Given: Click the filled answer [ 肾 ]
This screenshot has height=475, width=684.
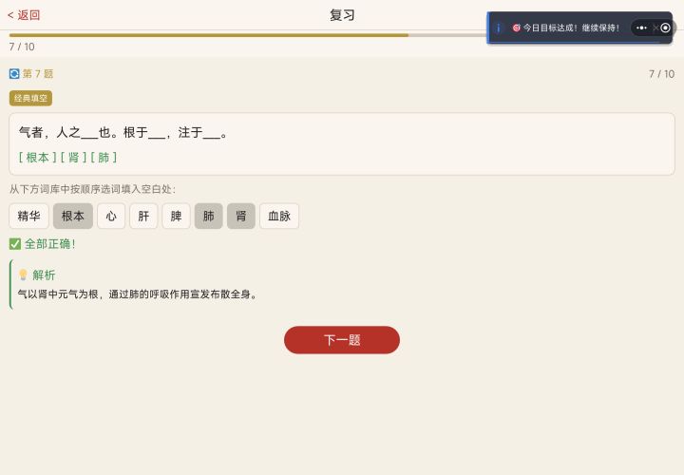Looking at the screenshot, I should pos(73,158).
